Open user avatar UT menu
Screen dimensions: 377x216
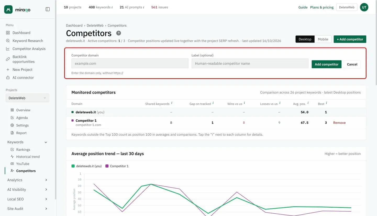click(x=364, y=7)
